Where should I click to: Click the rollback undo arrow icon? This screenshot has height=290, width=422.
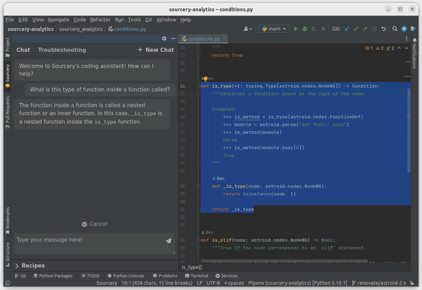(x=384, y=29)
